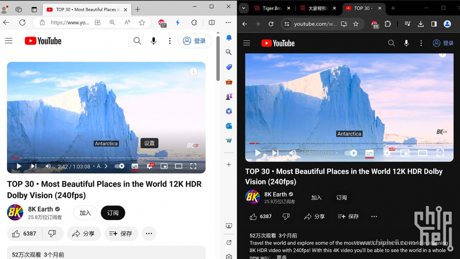
Task: Click the YouTube logo in Edge window
Action: (x=43, y=41)
